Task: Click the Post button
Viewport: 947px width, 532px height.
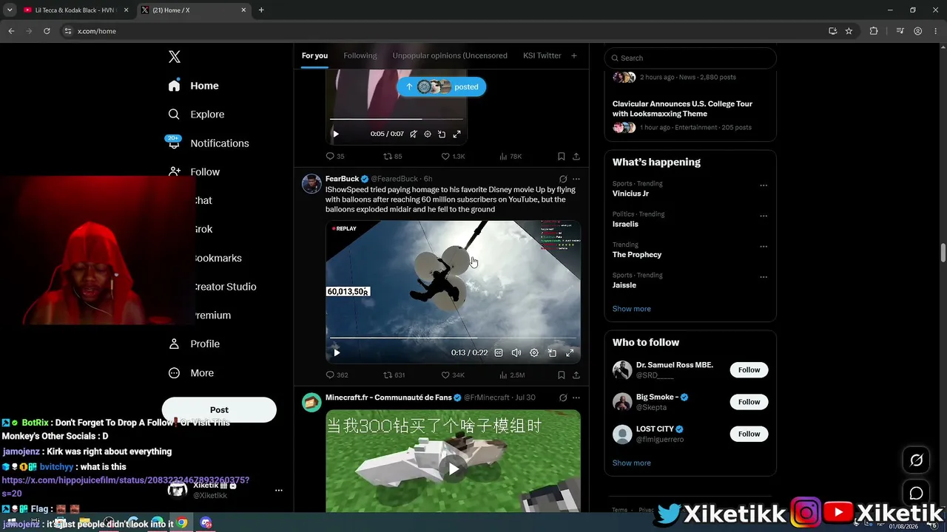Action: click(x=219, y=410)
